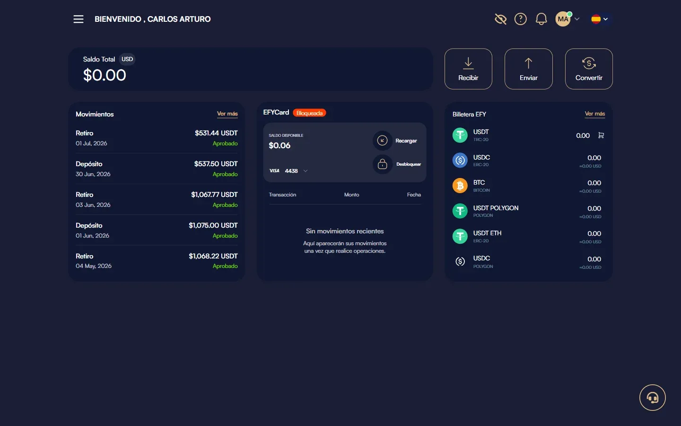
Task: Open the notifications bell
Action: click(x=541, y=19)
